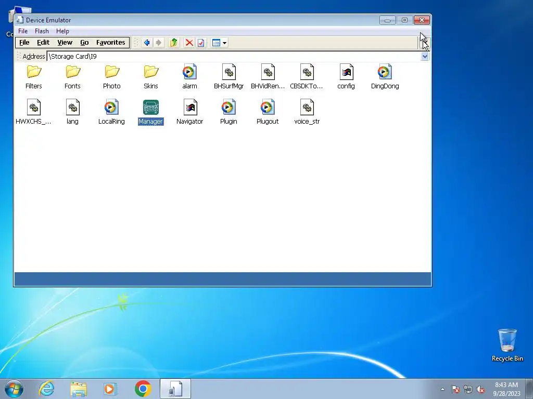Open the emulator Help menu
Image resolution: width=533 pixels, height=399 pixels.
[x=62, y=31]
